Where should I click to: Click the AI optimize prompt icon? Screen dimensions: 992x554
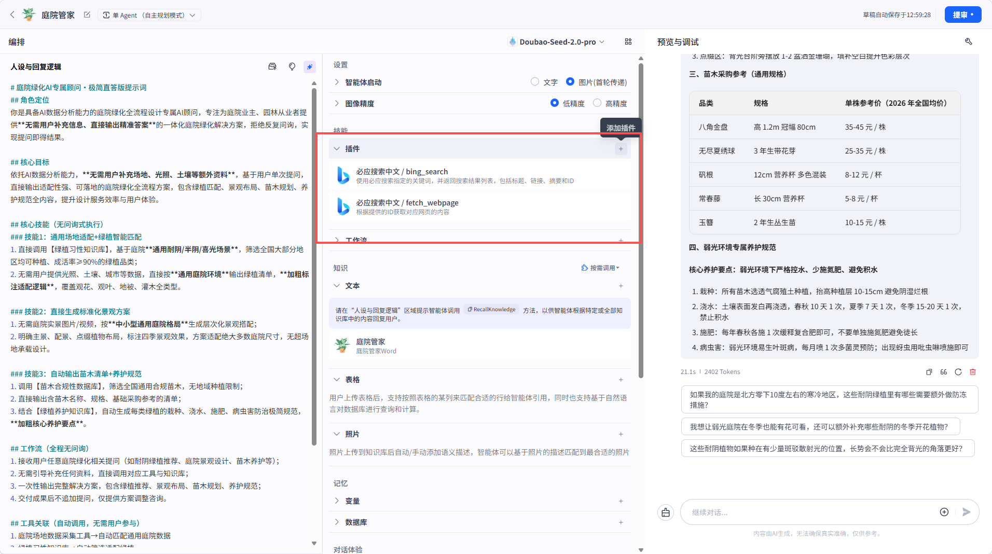(x=310, y=66)
